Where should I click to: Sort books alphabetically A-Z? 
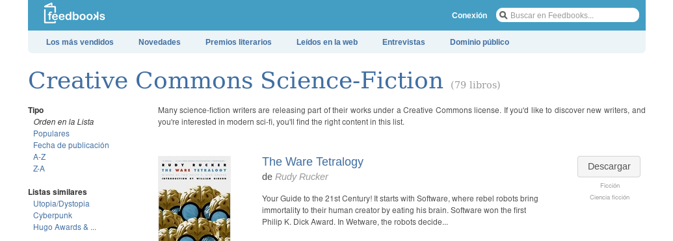40,157
